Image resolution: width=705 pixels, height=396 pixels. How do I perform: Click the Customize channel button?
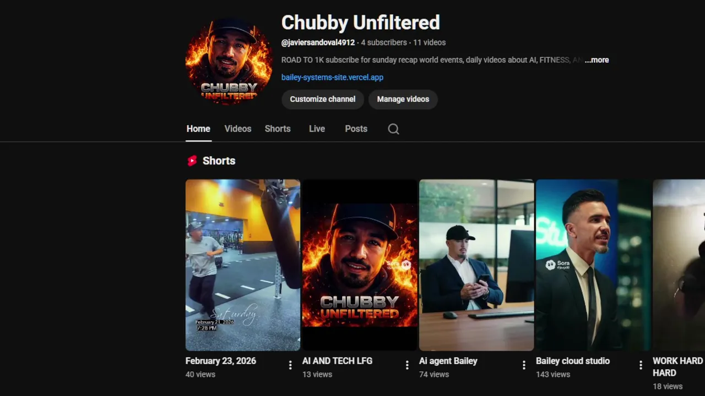tap(323, 99)
